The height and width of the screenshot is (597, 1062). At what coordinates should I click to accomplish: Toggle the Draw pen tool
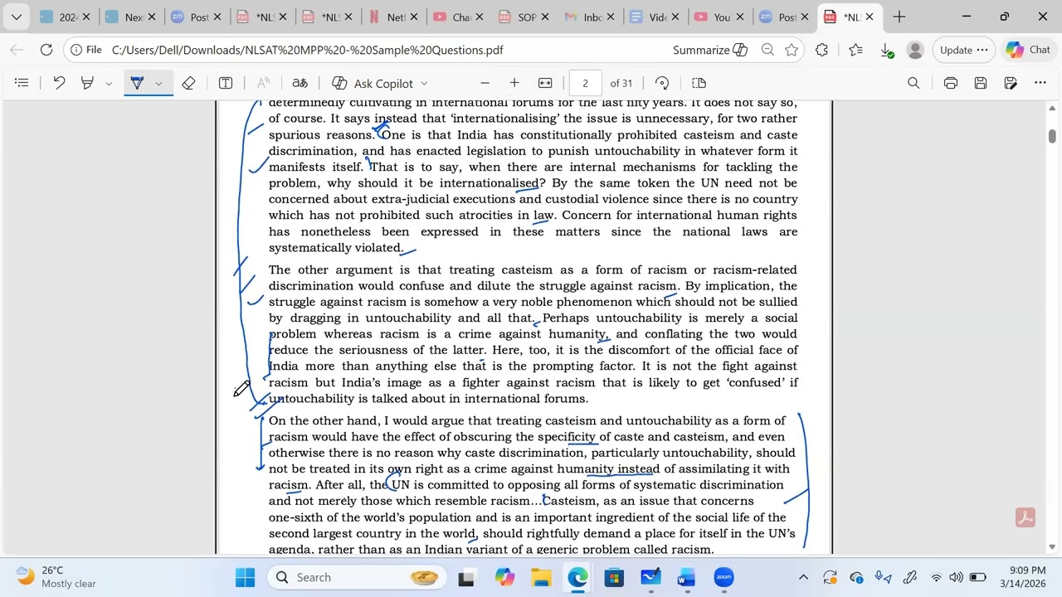point(137,83)
